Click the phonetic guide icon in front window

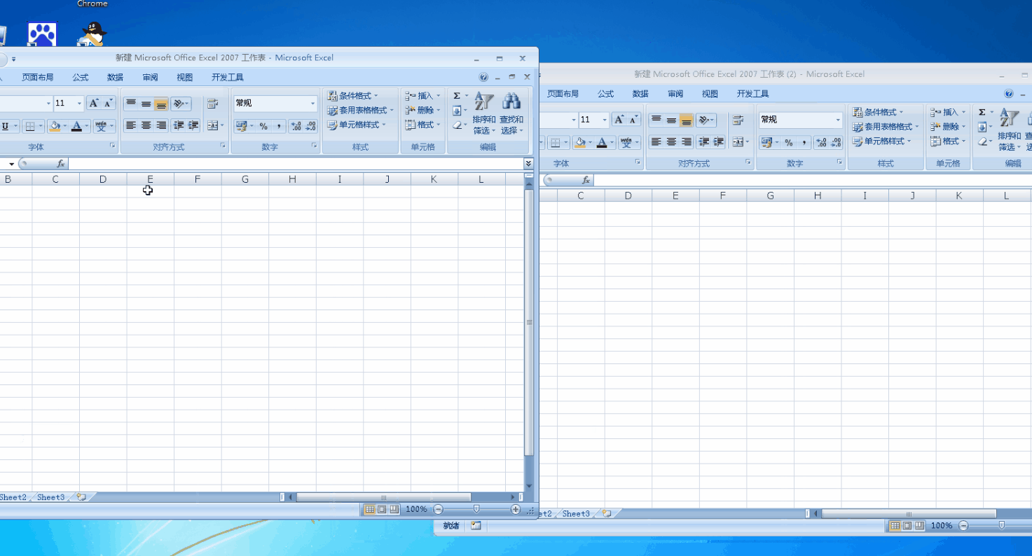101,126
